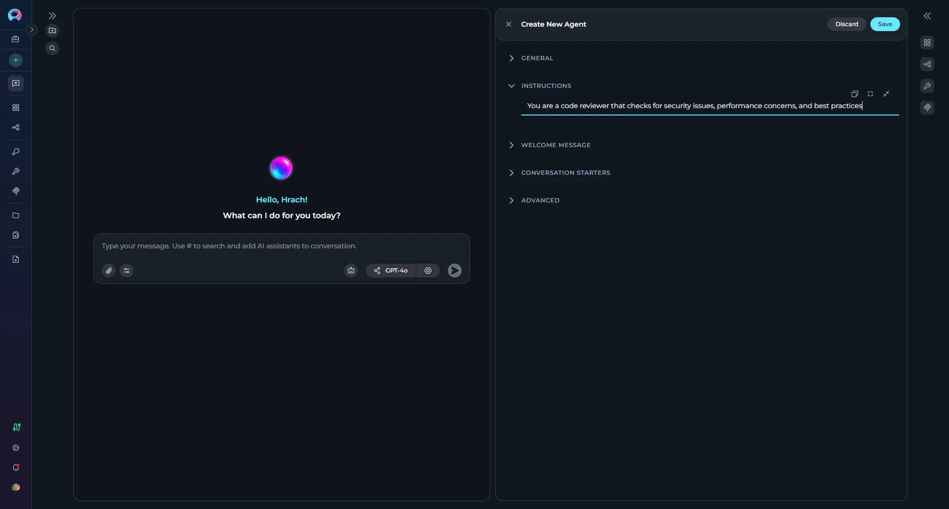Open the key credentials panel from the sidebar
This screenshot has width=949, height=509.
15,152
